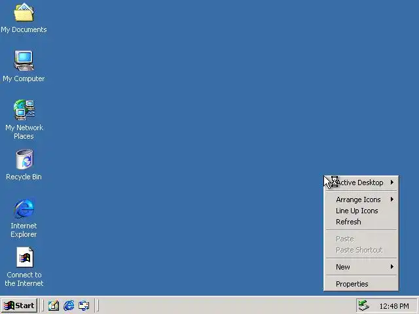The width and height of the screenshot is (419, 314).
Task: Open the New submenu
Action: click(x=361, y=267)
